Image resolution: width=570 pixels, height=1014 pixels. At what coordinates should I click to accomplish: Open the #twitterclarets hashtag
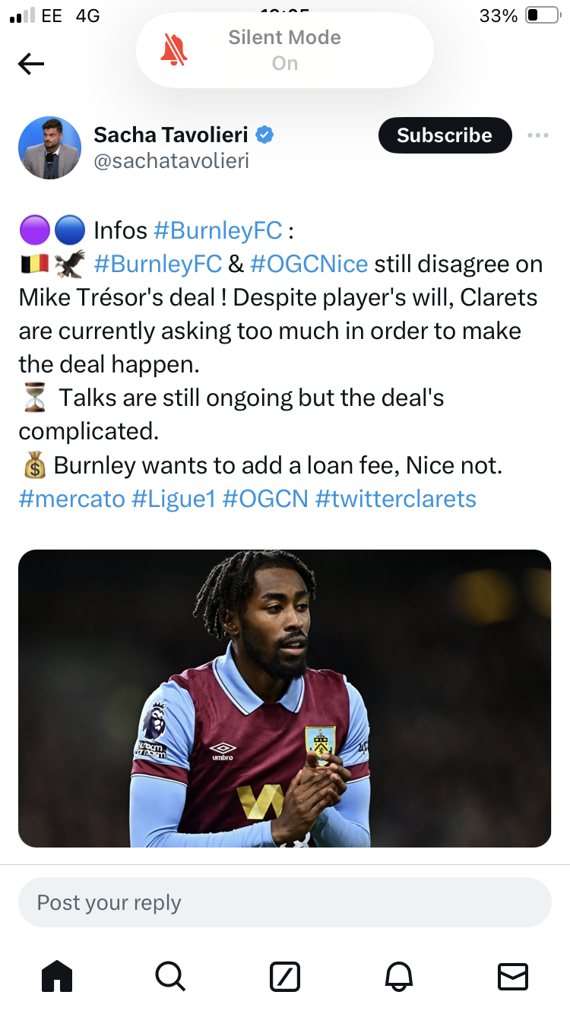395,499
